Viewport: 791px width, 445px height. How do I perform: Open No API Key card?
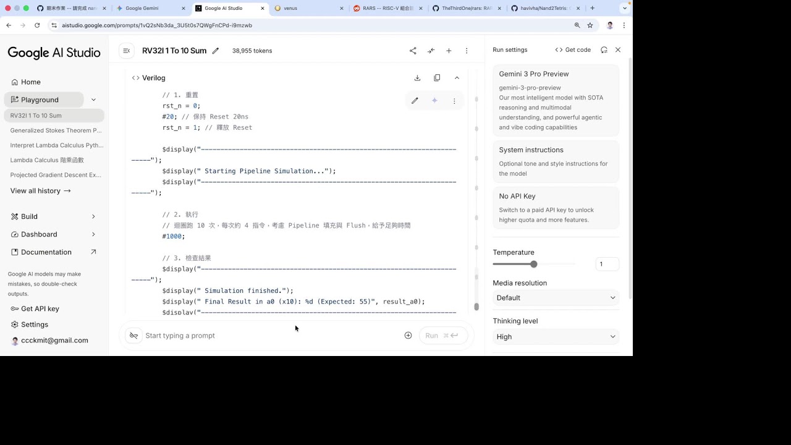tap(556, 208)
